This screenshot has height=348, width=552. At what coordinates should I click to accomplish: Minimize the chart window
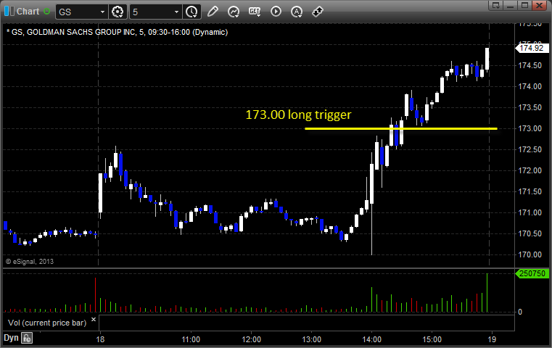(x=511, y=5)
